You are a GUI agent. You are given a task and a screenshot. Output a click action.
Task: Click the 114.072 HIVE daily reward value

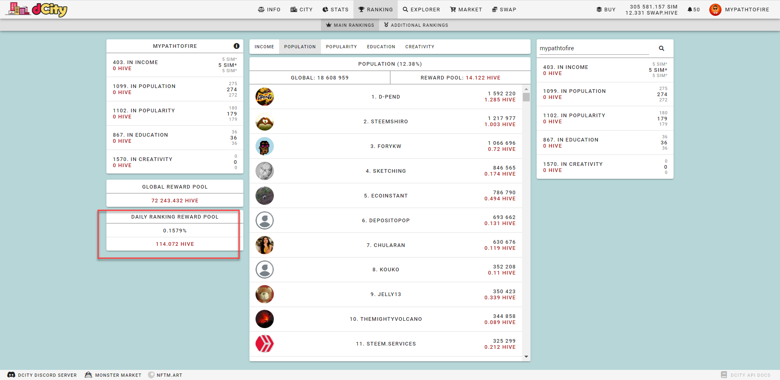[175, 244]
